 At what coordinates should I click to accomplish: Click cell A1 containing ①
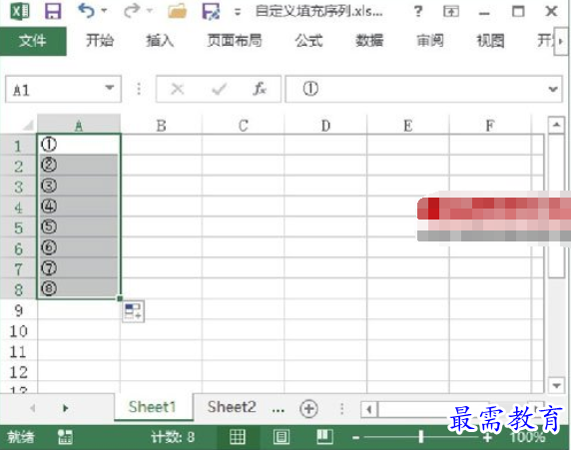[x=79, y=145]
